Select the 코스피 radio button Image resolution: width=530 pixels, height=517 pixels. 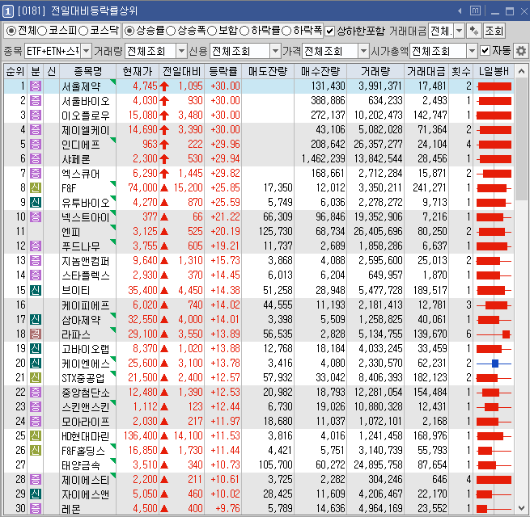tap(42, 31)
